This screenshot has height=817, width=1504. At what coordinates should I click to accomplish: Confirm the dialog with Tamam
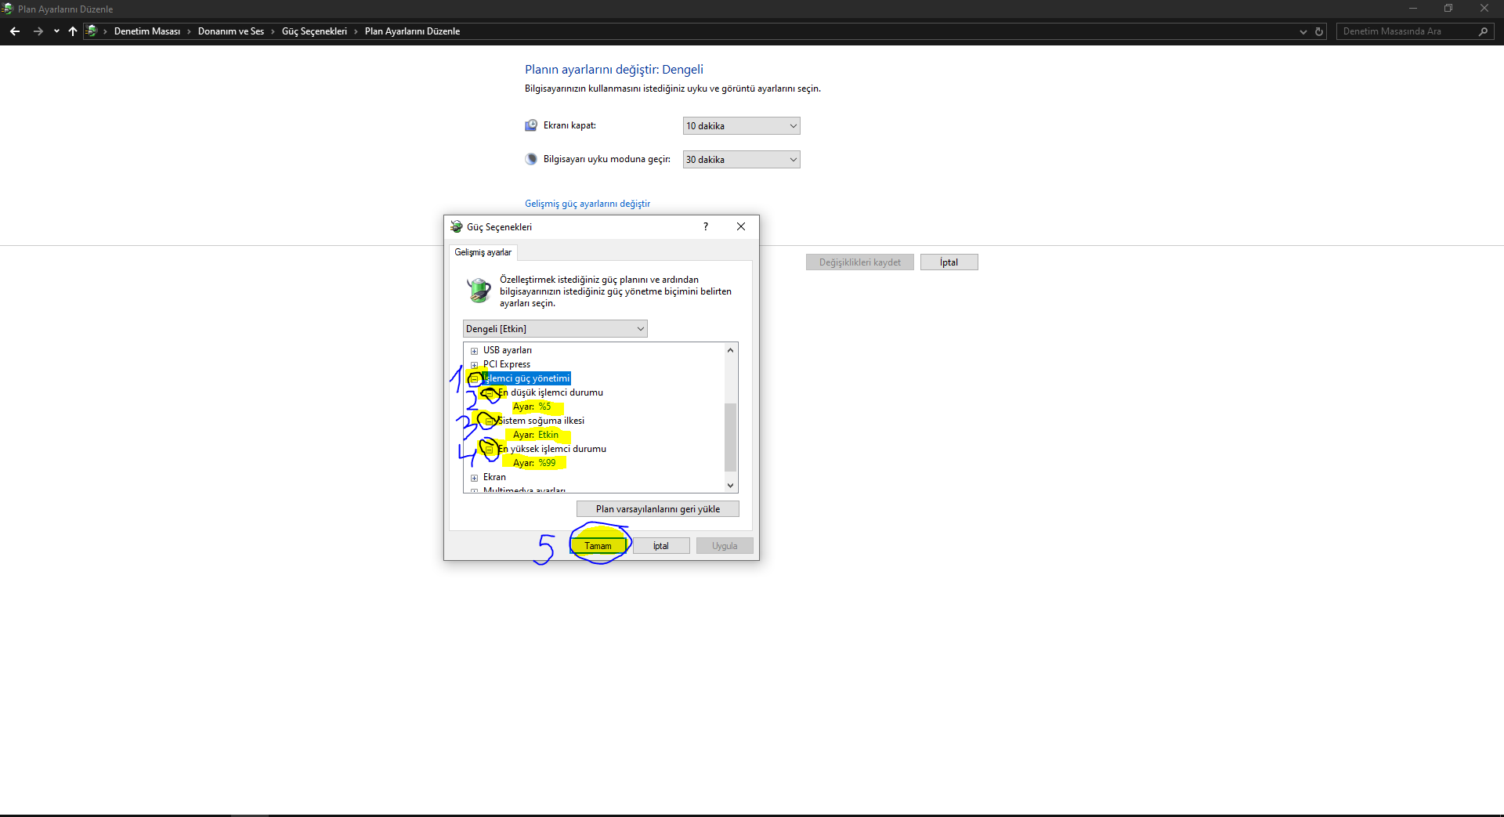(598, 546)
